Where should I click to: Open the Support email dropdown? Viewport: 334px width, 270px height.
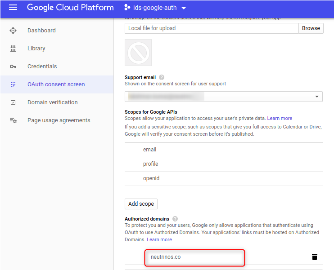click(223, 97)
